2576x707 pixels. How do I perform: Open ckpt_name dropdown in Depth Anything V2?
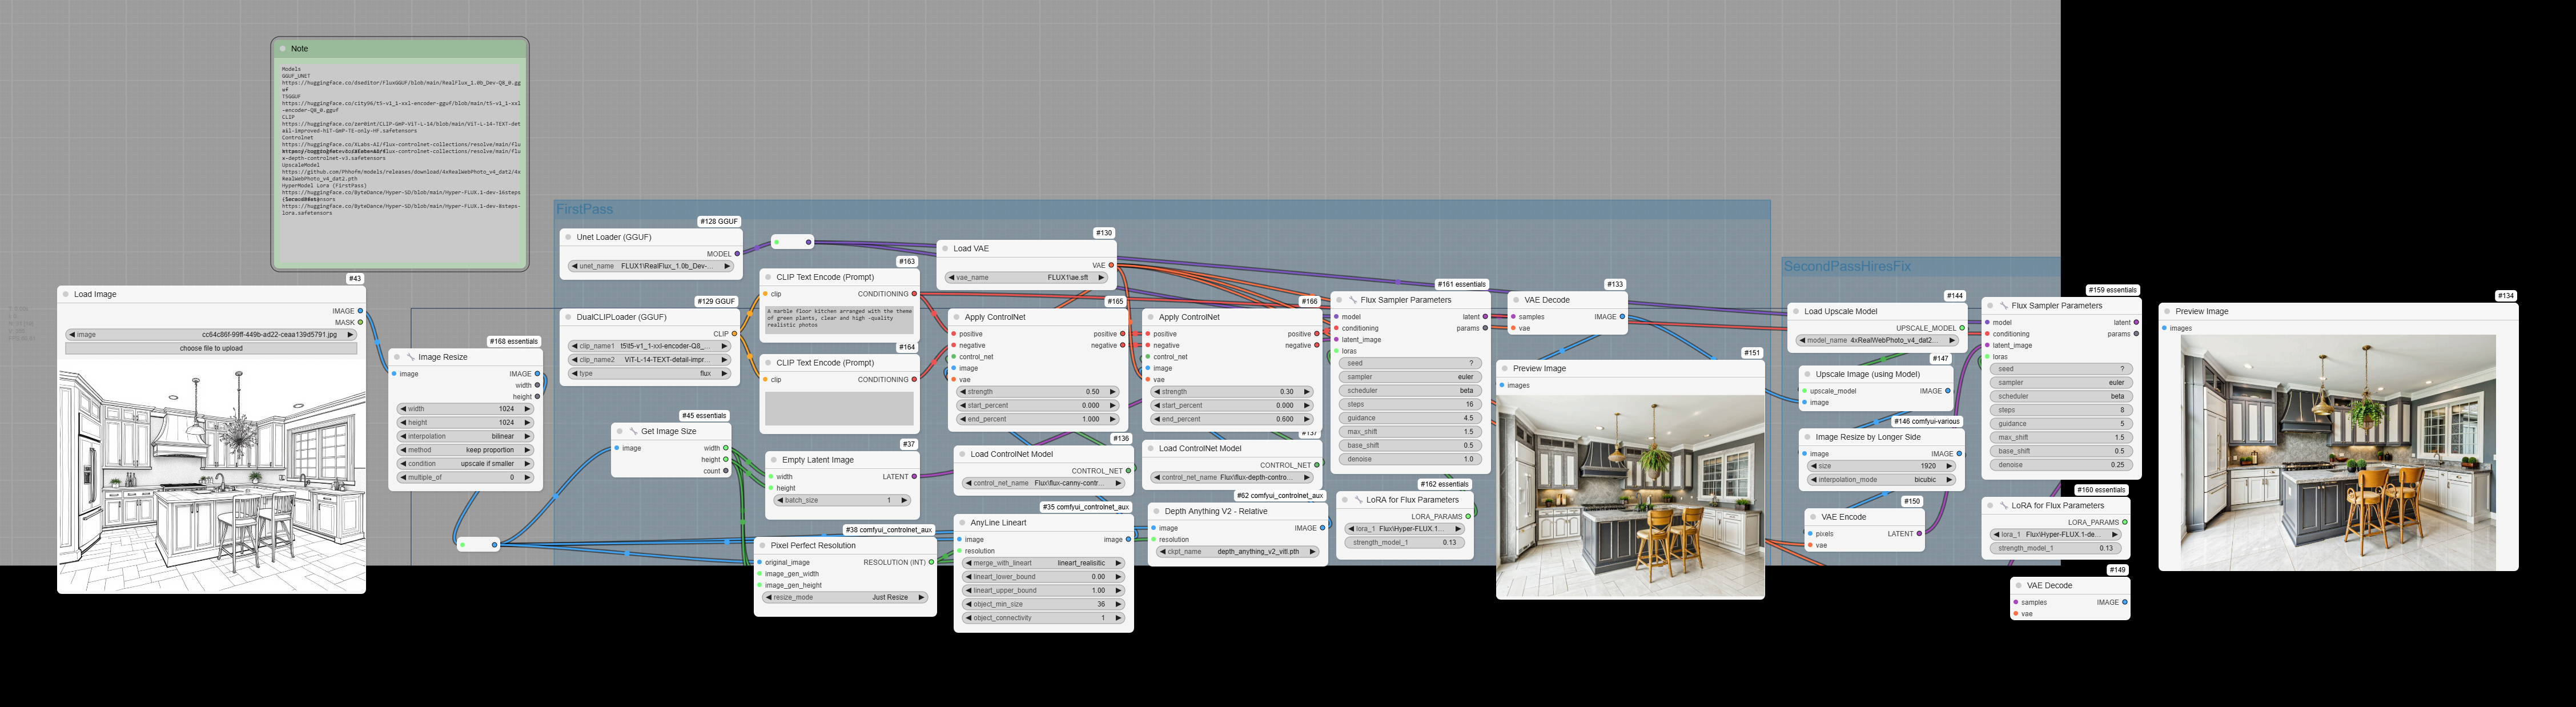(1238, 552)
